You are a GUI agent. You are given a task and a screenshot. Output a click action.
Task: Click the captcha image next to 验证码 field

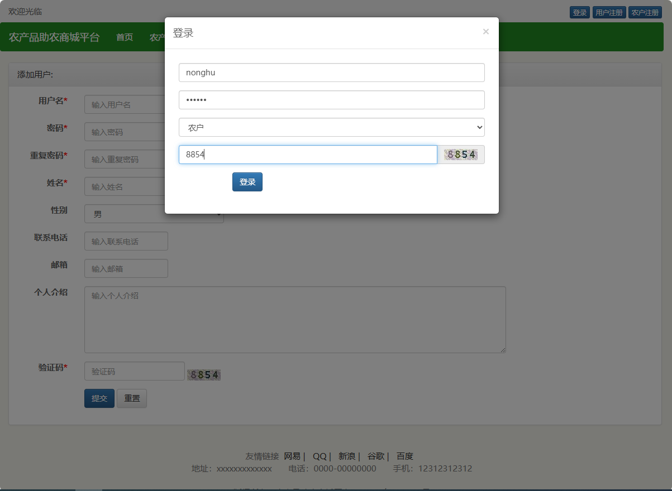203,374
